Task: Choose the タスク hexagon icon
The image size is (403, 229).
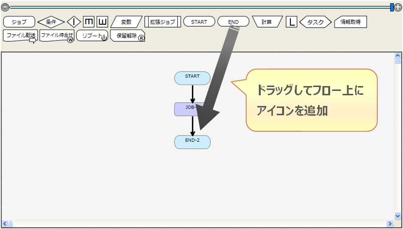Action: (316, 22)
